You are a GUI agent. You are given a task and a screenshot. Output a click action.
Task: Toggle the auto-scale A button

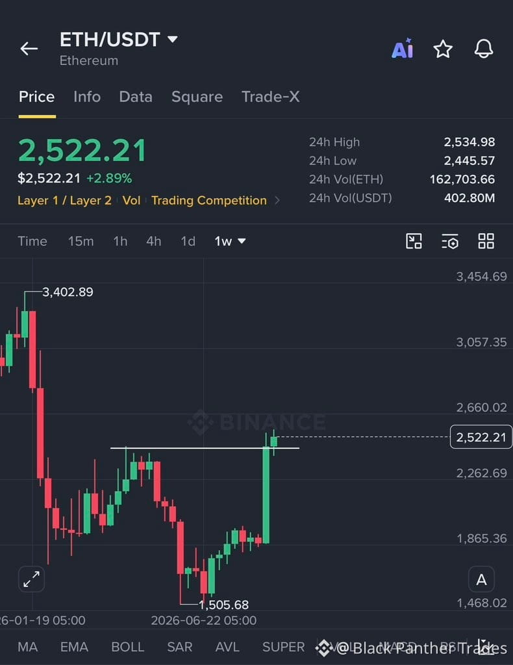[x=481, y=579]
